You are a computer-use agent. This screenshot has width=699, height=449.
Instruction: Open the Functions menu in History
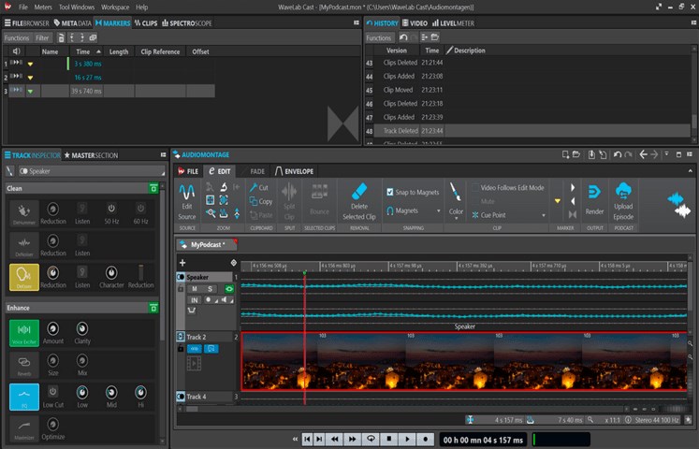pyautogui.click(x=379, y=37)
